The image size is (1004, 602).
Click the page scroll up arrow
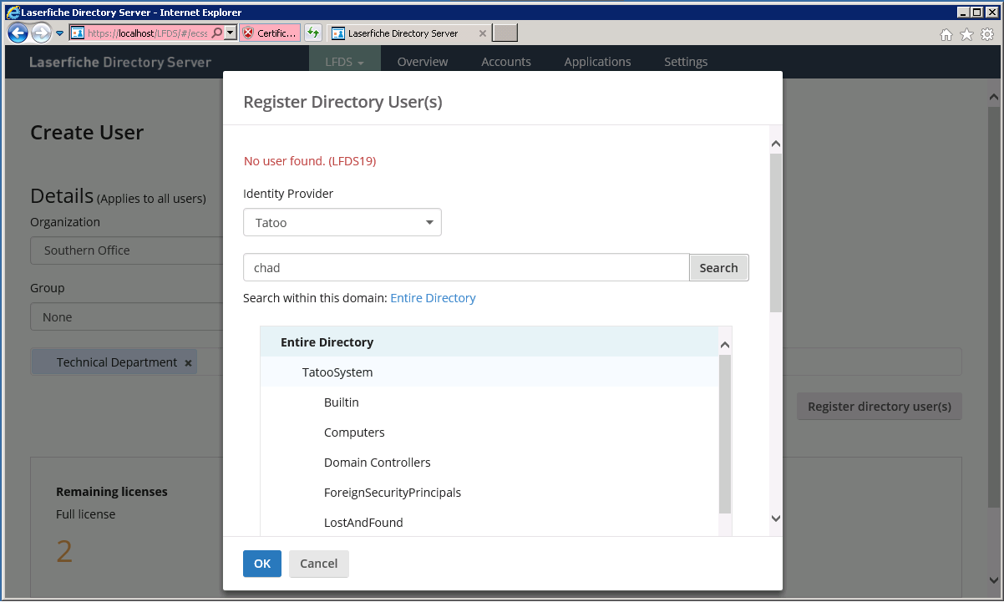[x=994, y=97]
